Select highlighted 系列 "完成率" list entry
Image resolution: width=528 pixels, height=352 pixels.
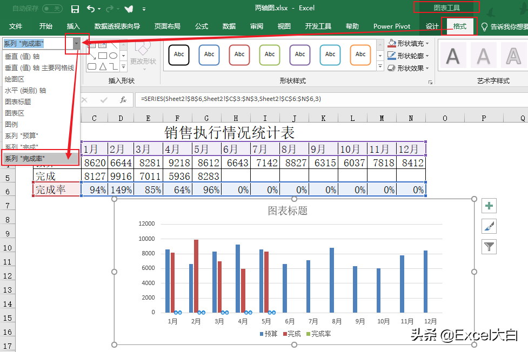tap(41, 158)
